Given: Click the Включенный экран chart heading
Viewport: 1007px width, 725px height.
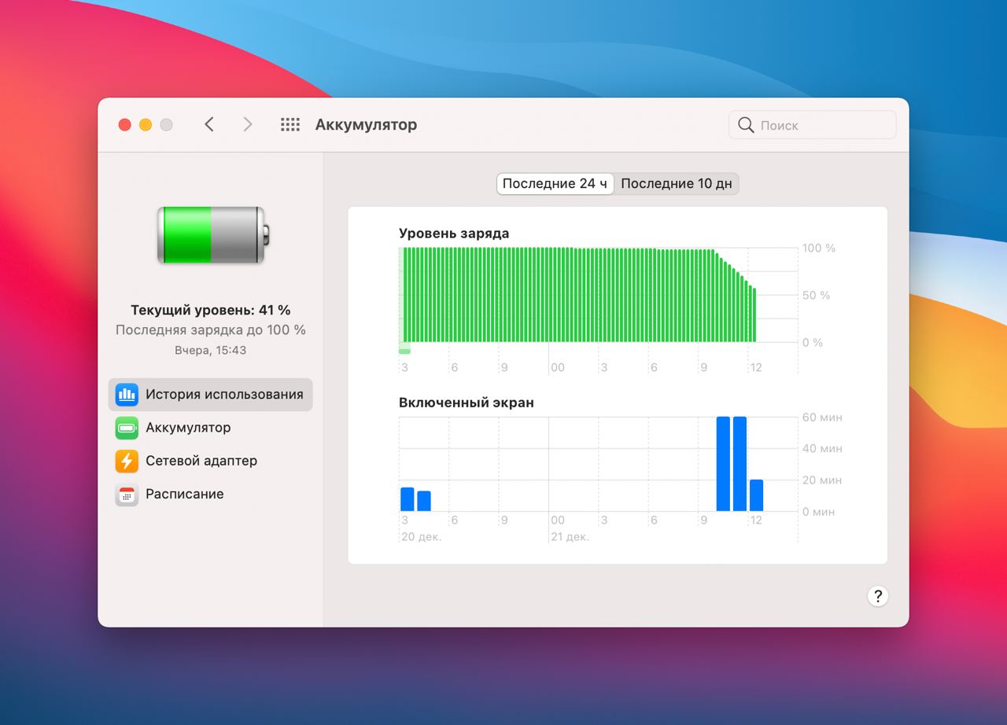Looking at the screenshot, I should (467, 403).
